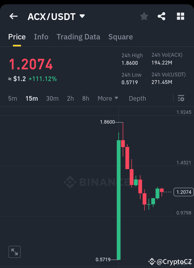Open the Square tab
Viewport: 194px width, 268px height.
pos(120,37)
